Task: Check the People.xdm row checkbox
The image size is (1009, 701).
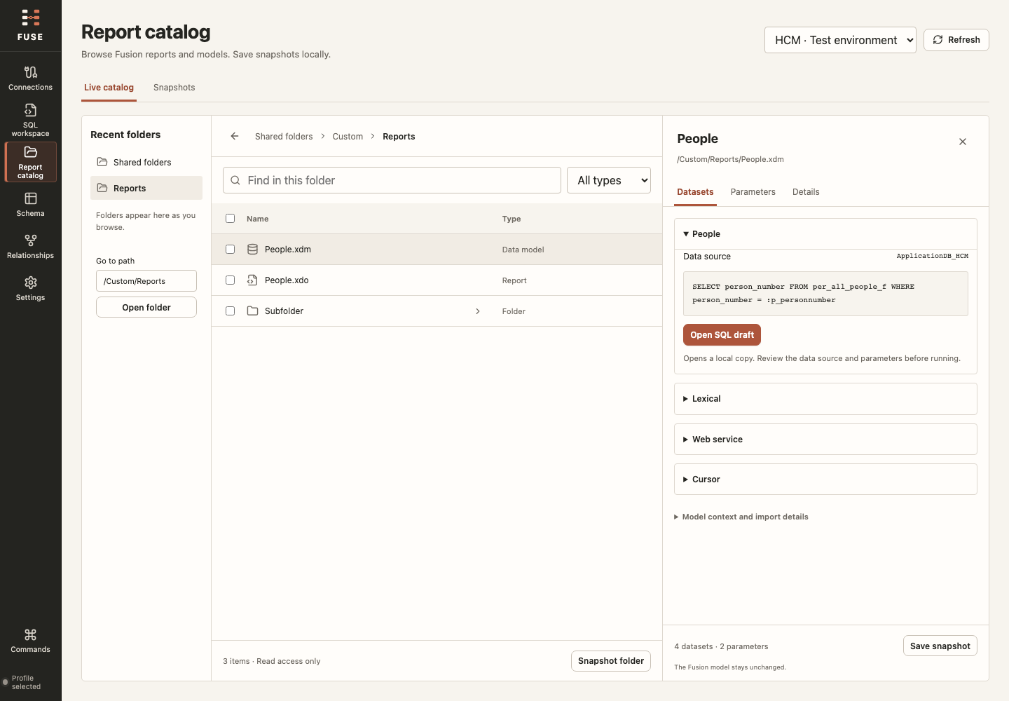Action: click(230, 250)
